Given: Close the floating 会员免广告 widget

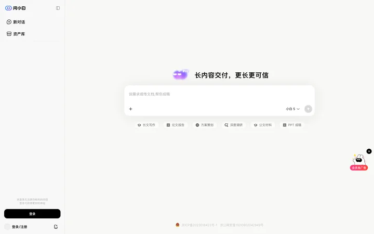Looking at the screenshot, I should [369, 151].
